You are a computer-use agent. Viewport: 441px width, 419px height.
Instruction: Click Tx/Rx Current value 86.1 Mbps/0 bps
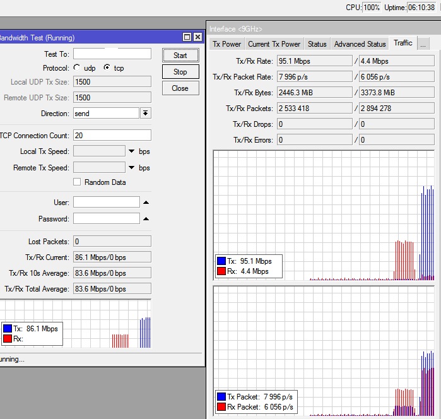(112, 257)
